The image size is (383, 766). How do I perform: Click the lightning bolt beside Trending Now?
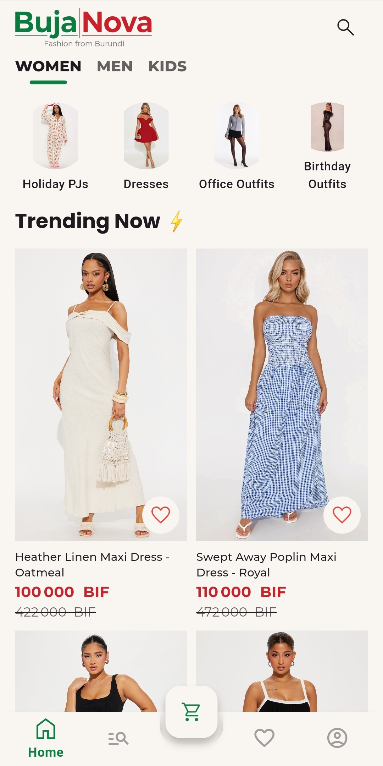tap(177, 221)
